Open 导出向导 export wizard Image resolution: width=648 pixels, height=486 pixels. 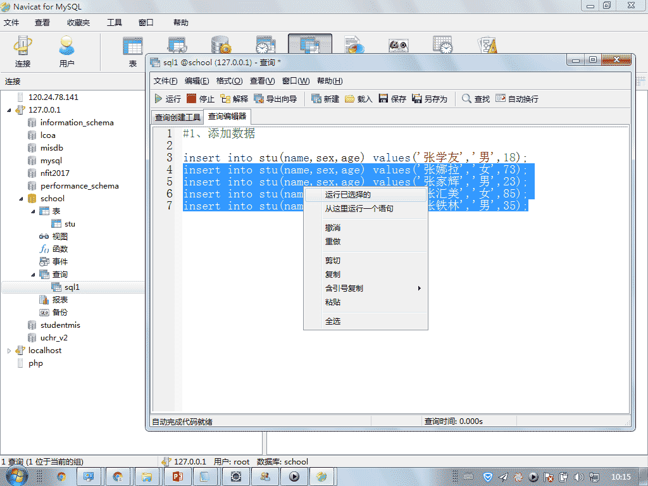click(x=275, y=99)
